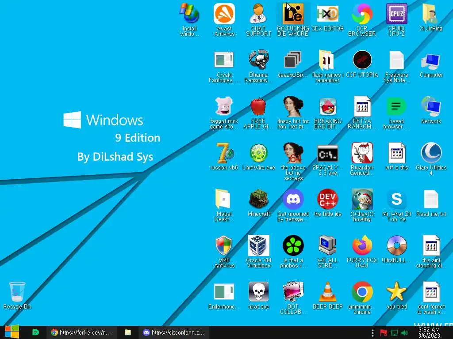The image size is (453, 339).
Task: Click the BREAKING BAD BIT... Angry Birds icon
Action: tap(327, 113)
